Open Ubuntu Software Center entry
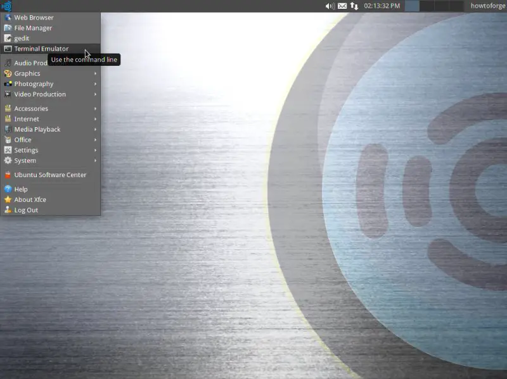The image size is (507, 379). [x=51, y=175]
